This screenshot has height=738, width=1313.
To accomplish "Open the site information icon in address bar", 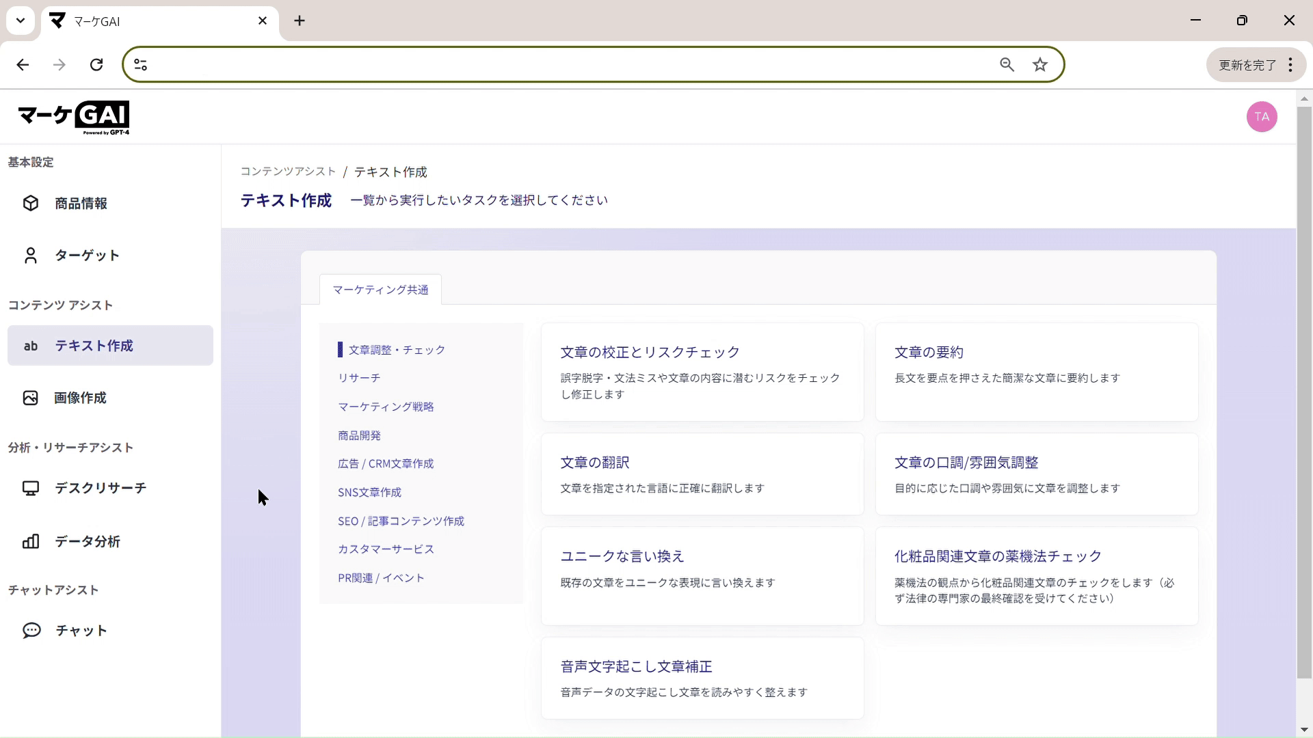I will click(x=140, y=64).
